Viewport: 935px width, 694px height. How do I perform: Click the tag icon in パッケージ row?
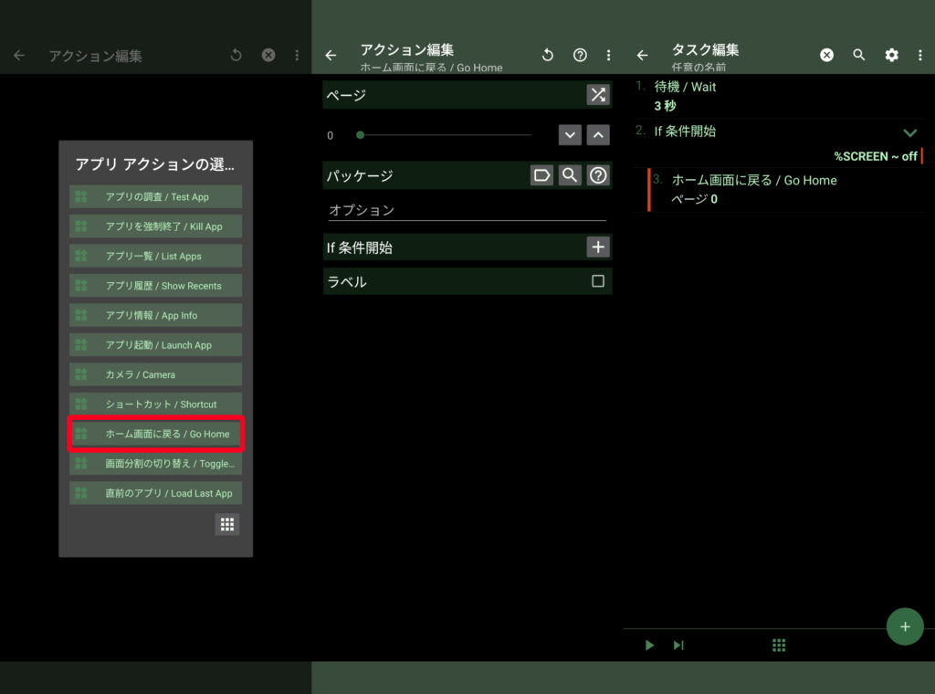[541, 175]
